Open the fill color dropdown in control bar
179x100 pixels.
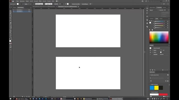coord(19,4)
